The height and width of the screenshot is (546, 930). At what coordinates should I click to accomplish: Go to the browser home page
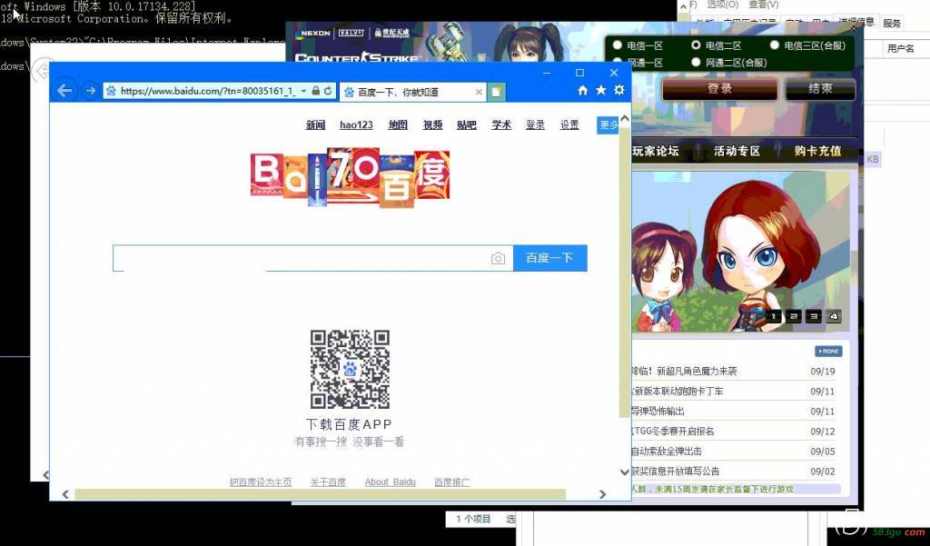(582, 90)
